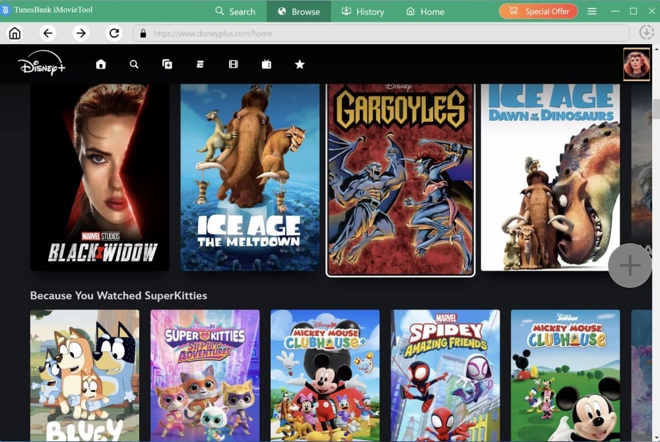Minimize the TunesBank window
Viewport: 660px width, 442px height.
(615, 11)
